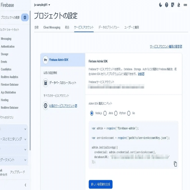The height and width of the screenshot is (190, 190).
Task: Open user account avatar
Action: [x=185, y=5]
